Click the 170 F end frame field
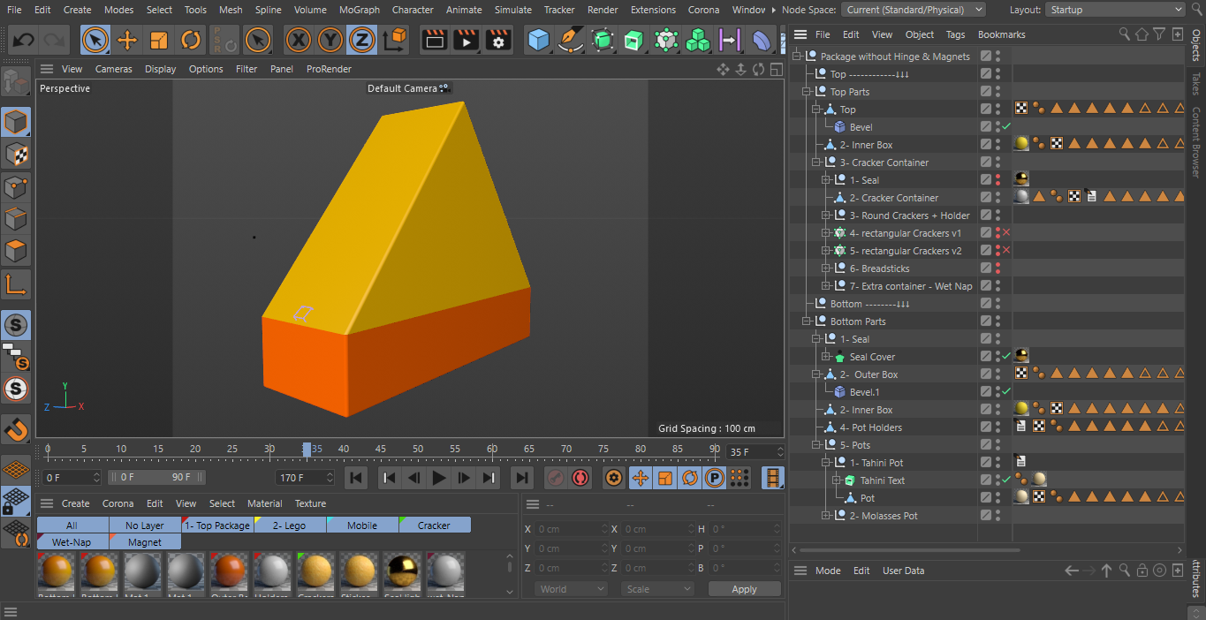 tap(306, 478)
